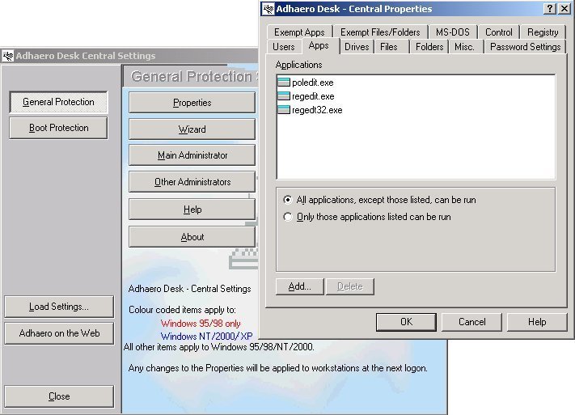
Task: Click the Add... button
Action: point(299,286)
